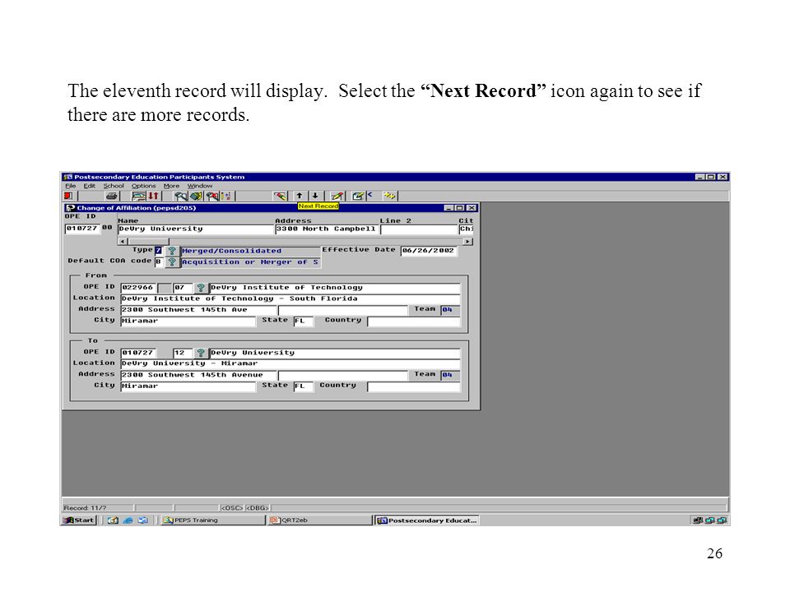The width and height of the screenshot is (790, 592).
Task: Open lookup question mark beside Type field
Action: coord(172,251)
